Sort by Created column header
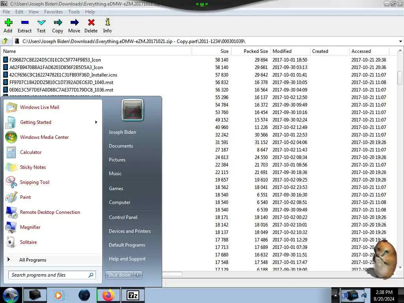The width and height of the screenshot is (404, 303). [x=330, y=51]
